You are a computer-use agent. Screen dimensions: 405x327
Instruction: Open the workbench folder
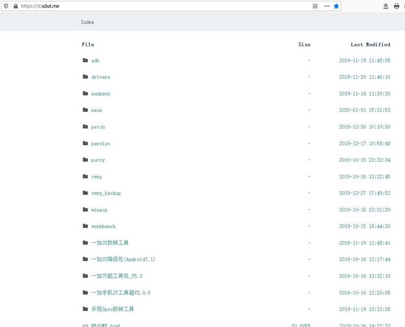103,226
